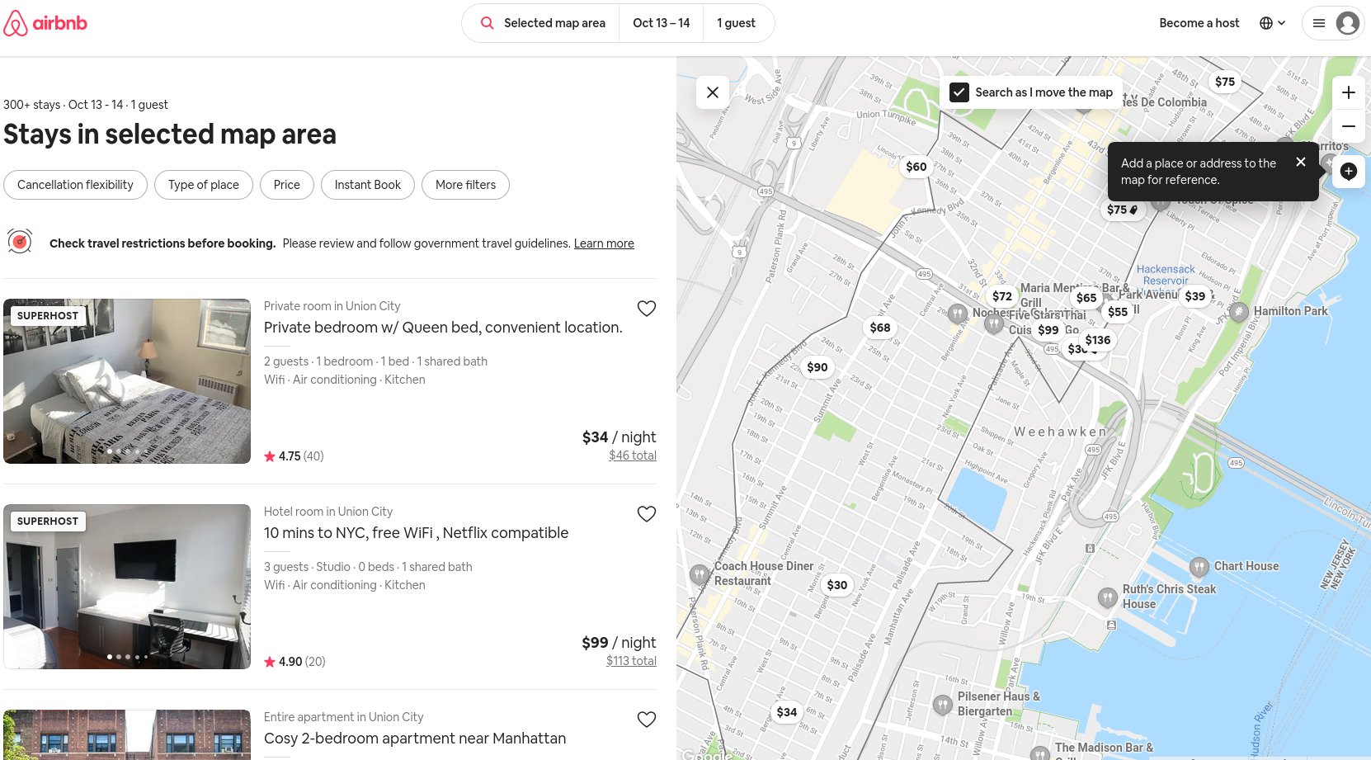1371x760 pixels.
Task: Open the hotel room listing photo
Action: 127,587
